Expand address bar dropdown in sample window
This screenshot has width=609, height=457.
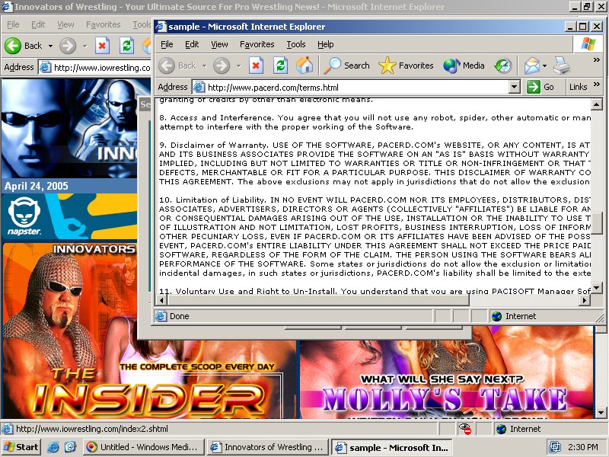[515, 87]
